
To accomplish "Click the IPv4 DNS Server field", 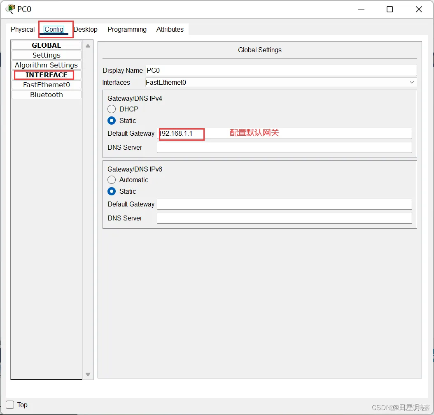I will point(284,147).
